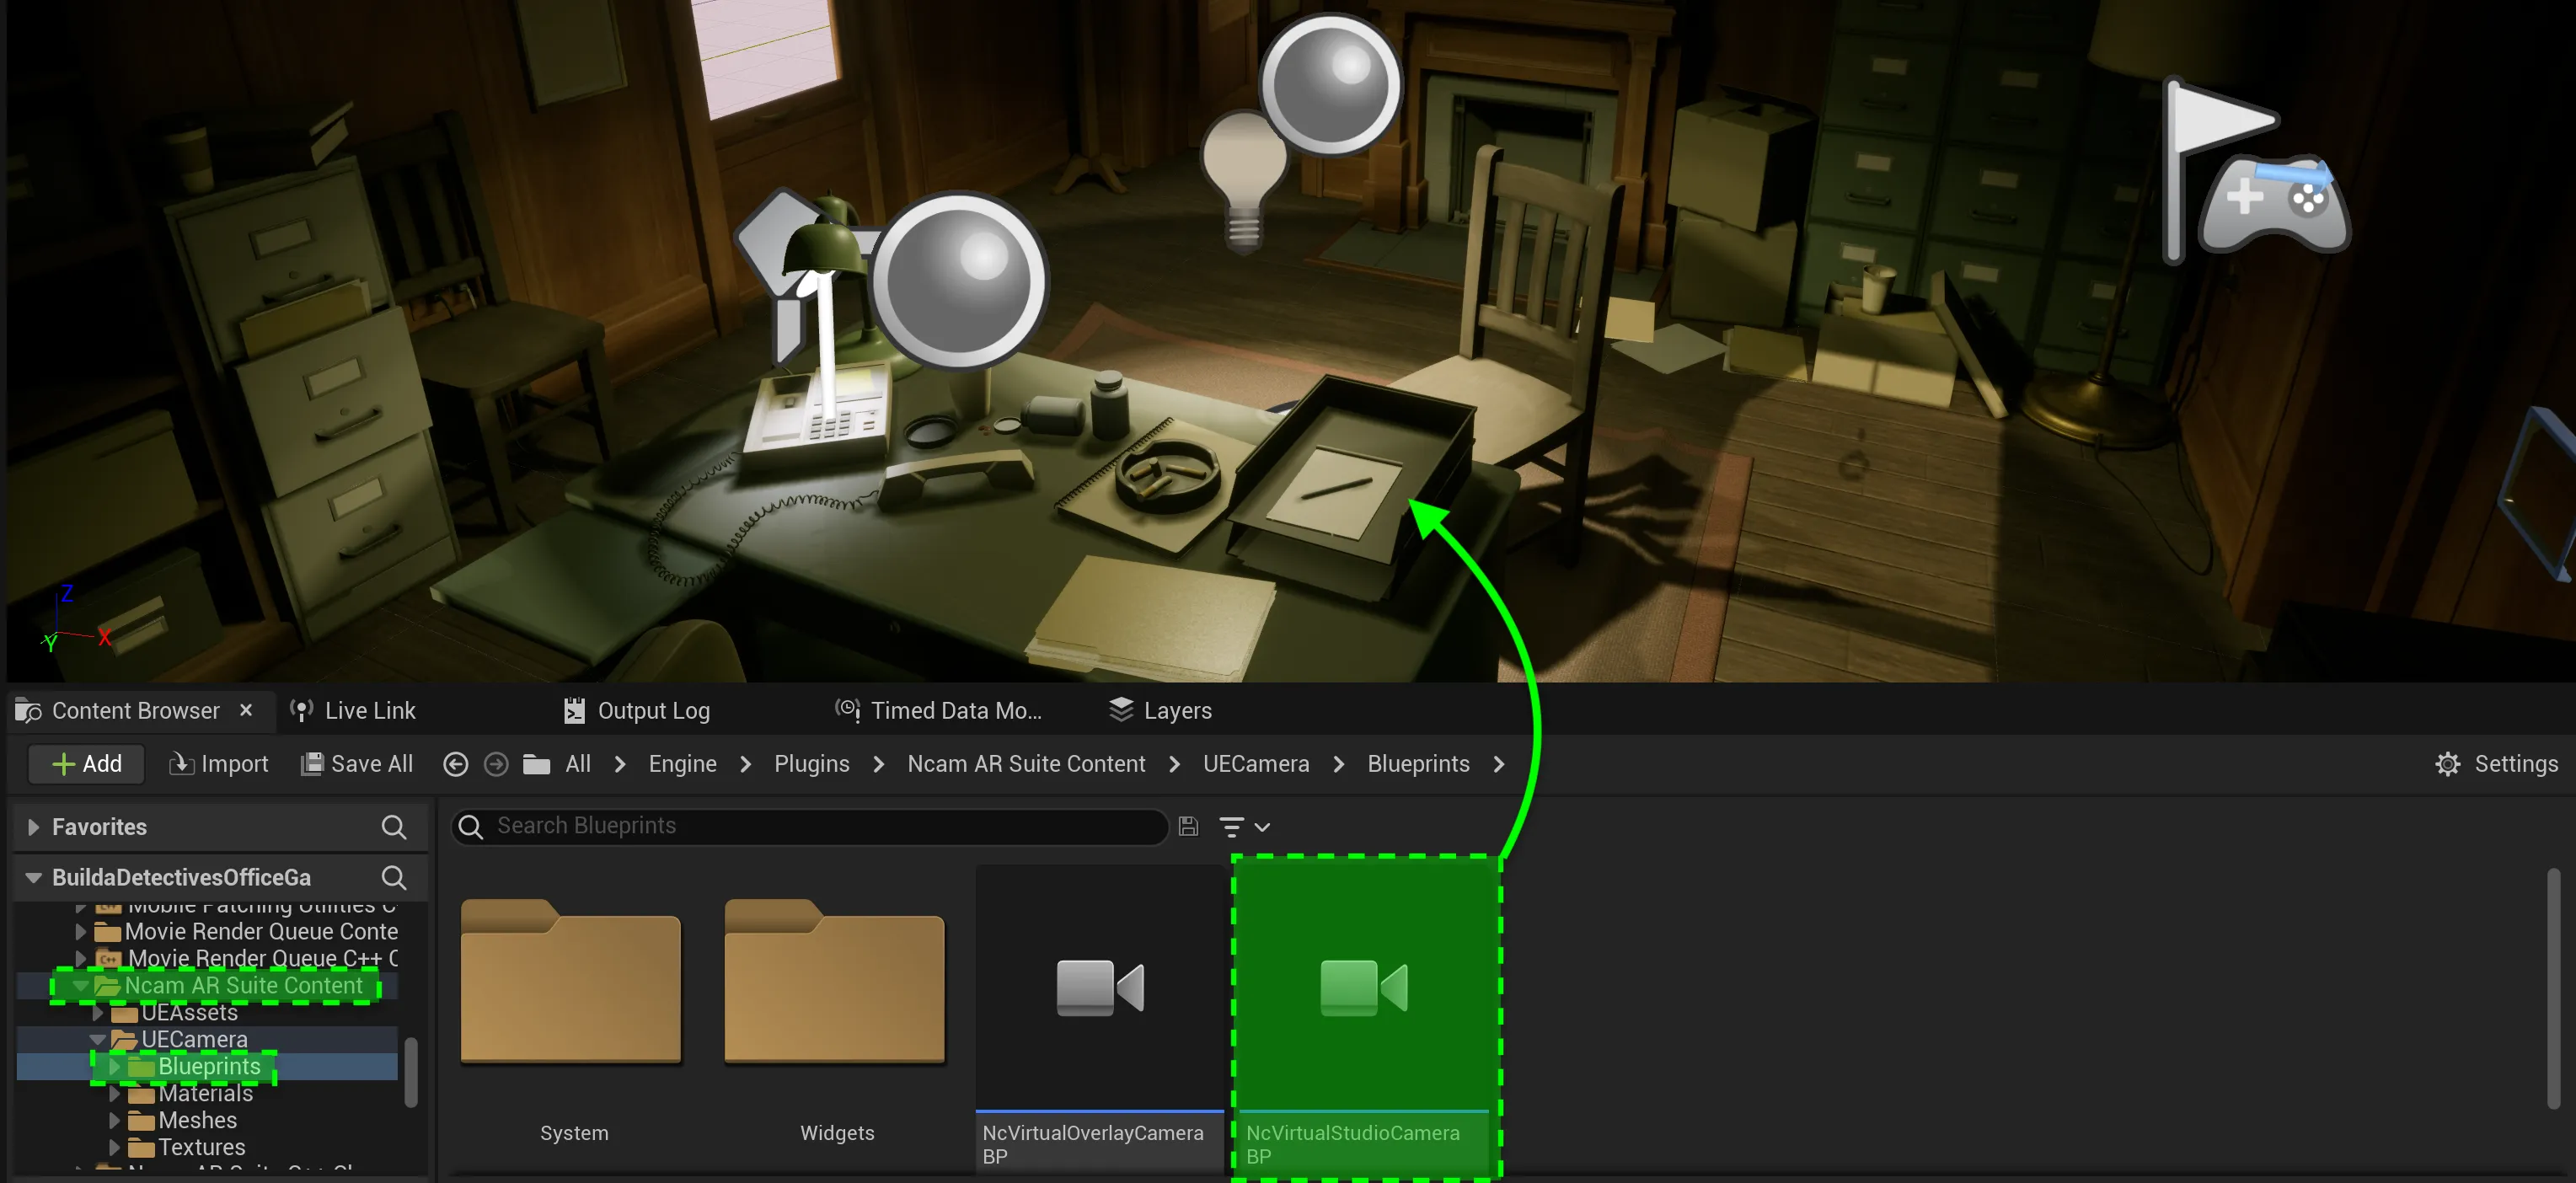Viewport: 2576px width, 1183px height.
Task: Open dropdown arrow after Blueprints breadcrumb
Action: (x=1498, y=764)
